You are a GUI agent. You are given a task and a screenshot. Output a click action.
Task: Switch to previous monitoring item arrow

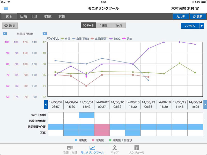point(5,34)
